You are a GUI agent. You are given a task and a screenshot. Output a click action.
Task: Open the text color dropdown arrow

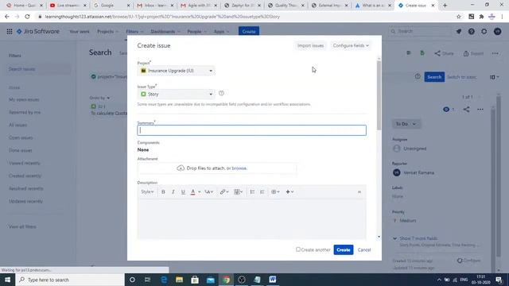200,192
